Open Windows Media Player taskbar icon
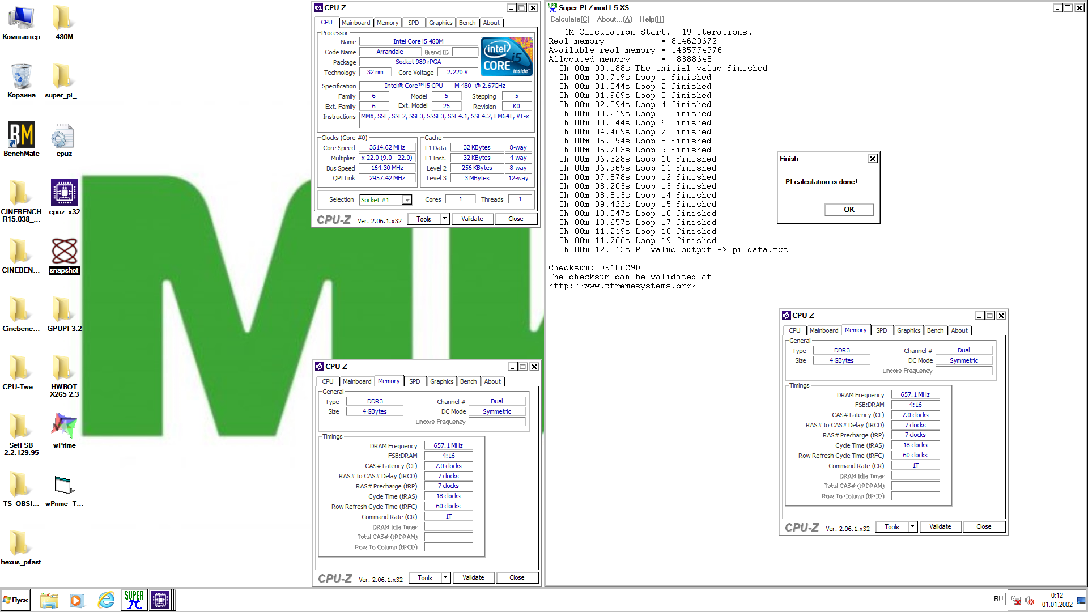 coord(77,600)
